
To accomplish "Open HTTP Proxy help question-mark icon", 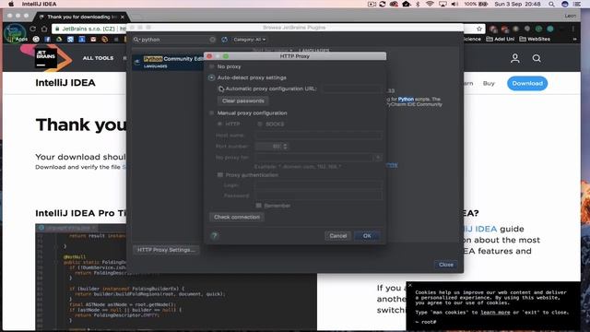I will coord(215,236).
